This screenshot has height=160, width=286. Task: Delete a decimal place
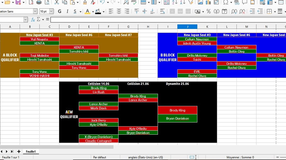pos(242,11)
